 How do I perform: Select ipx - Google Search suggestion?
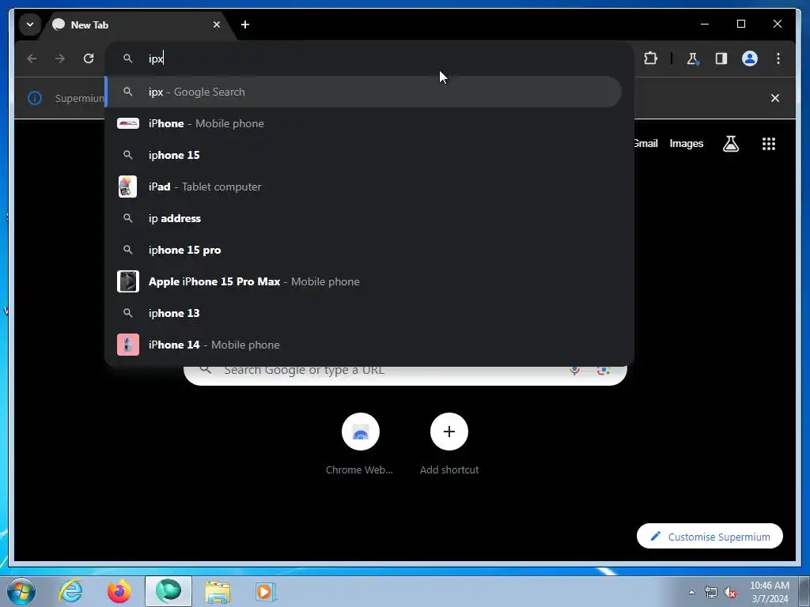(x=364, y=92)
